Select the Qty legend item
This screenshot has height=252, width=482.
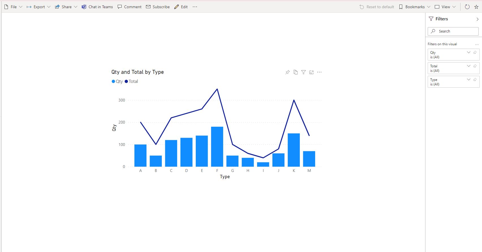pyautogui.click(x=117, y=81)
